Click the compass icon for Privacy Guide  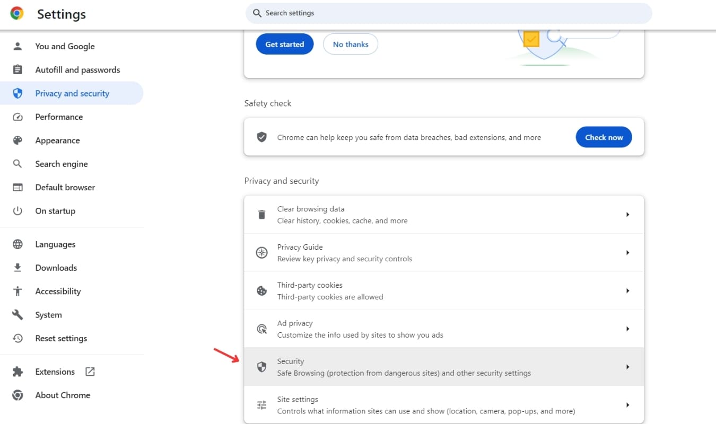tap(261, 253)
